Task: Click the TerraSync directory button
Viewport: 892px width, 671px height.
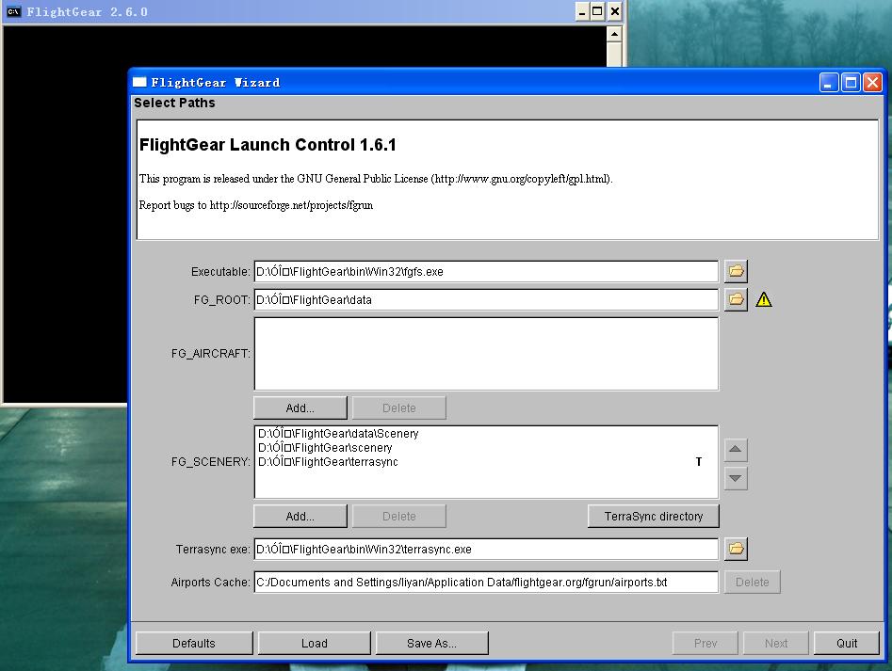Action: click(653, 516)
